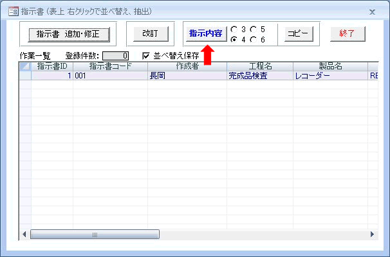Click the コピー button
Screen dimensions: 390x257
coord(299,34)
